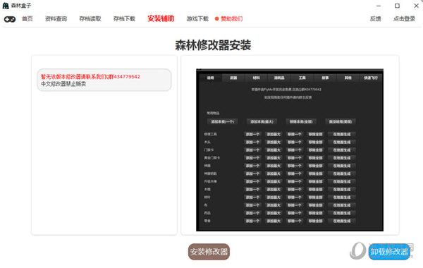Open the 反馈 feedback link

[375, 19]
